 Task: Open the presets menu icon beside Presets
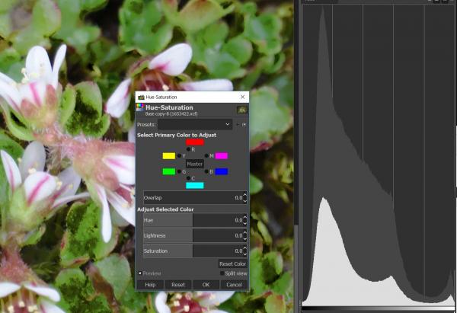coord(244,124)
